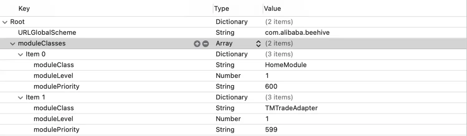This screenshot has width=467, height=136.
Task: Collapse the Root disclosure triangle
Action: [5, 22]
